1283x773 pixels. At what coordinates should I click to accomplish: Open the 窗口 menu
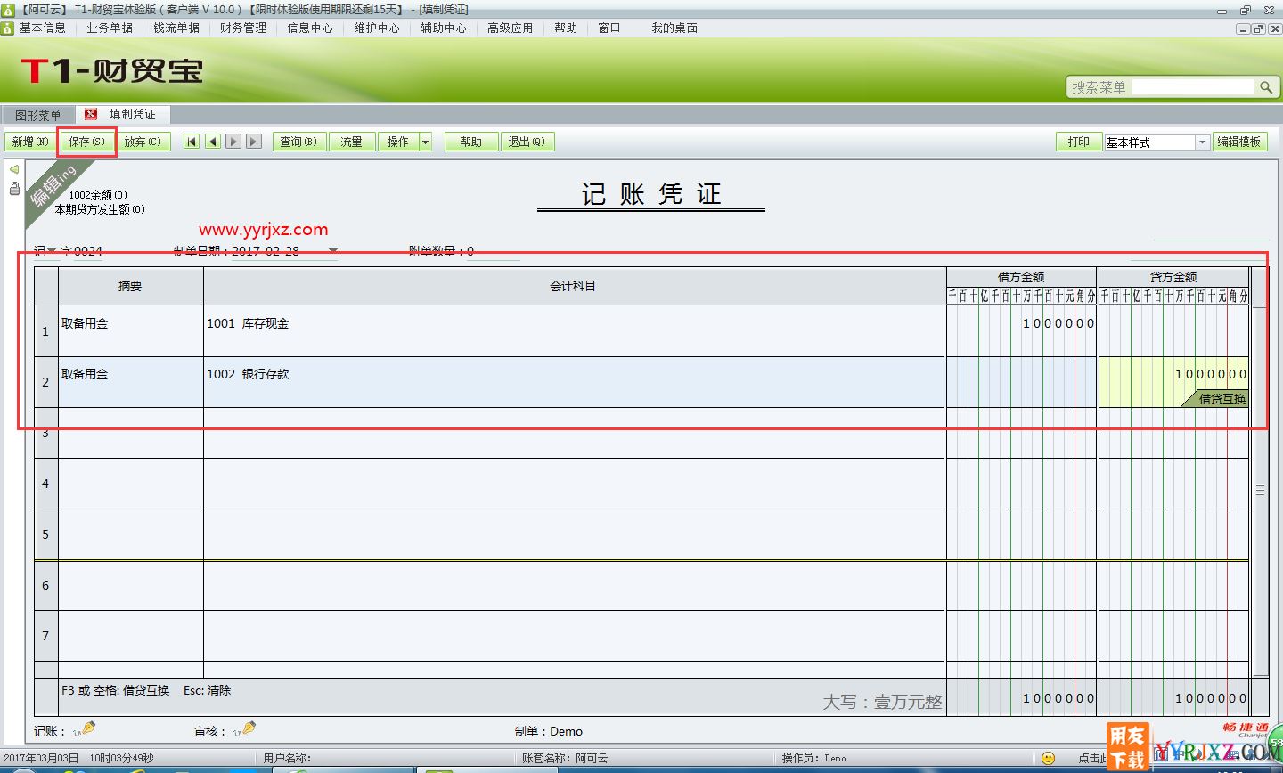(609, 28)
